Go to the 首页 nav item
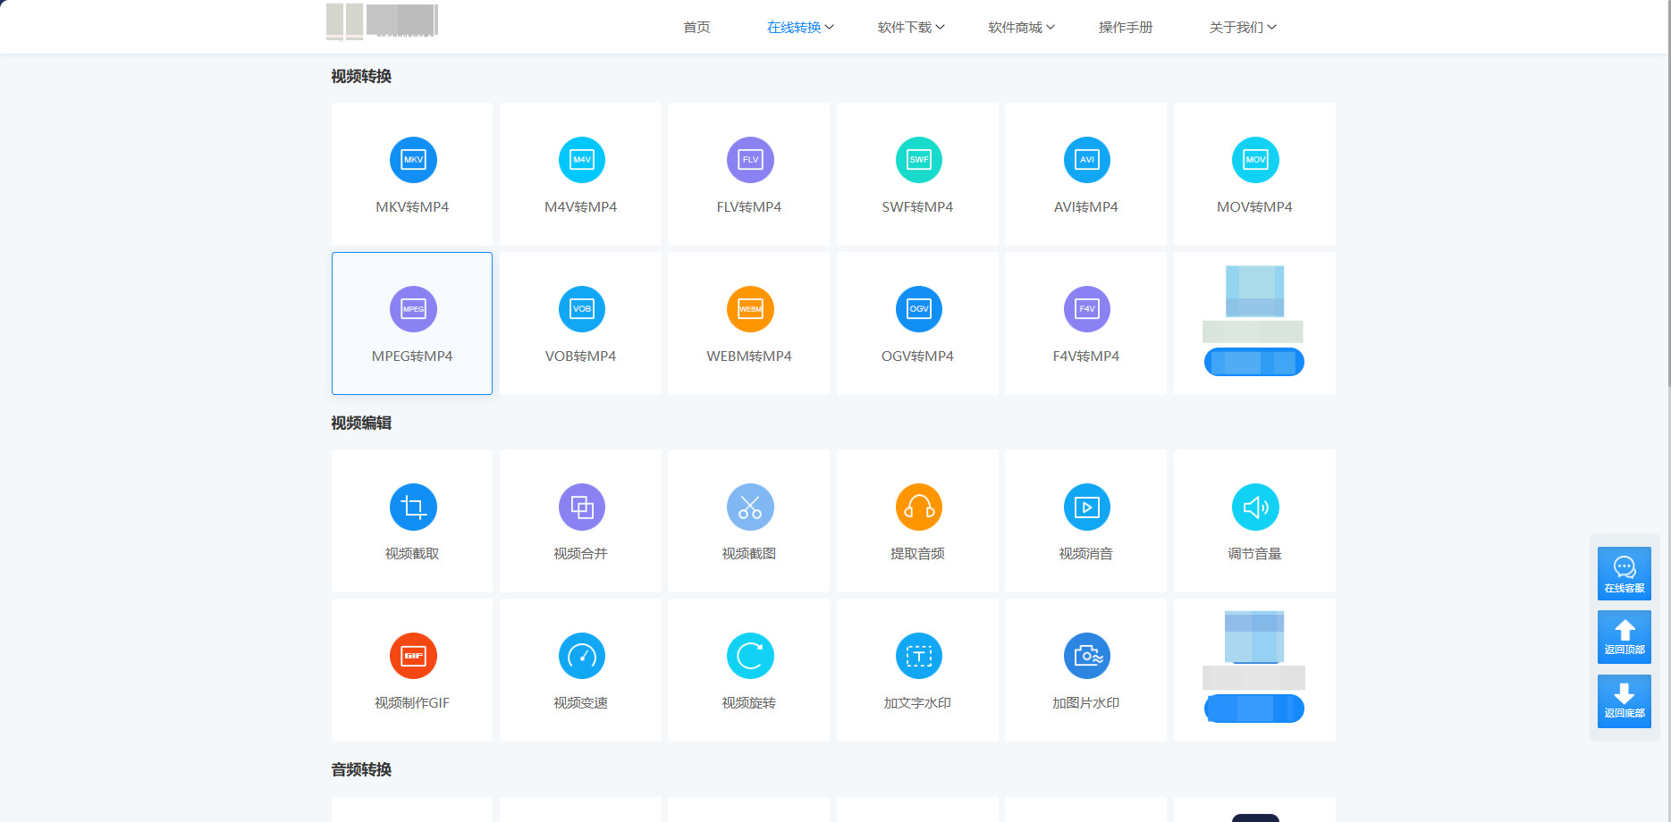This screenshot has height=822, width=1671. (696, 28)
